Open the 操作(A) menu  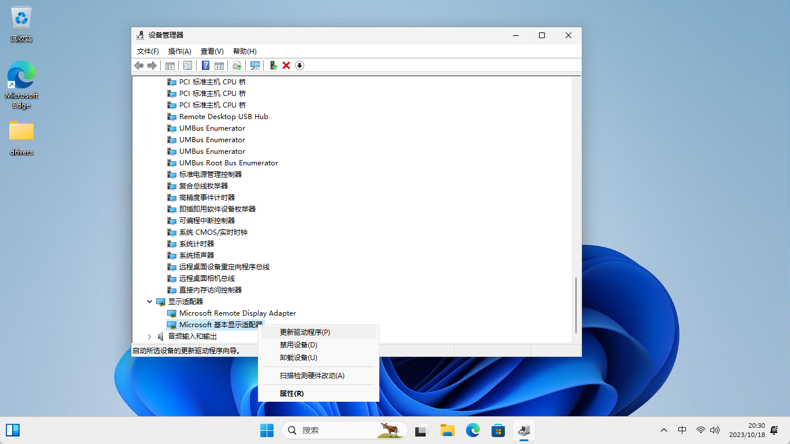pyautogui.click(x=179, y=51)
